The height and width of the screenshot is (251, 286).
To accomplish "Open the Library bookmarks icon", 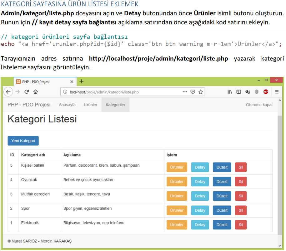I will 229,92.
